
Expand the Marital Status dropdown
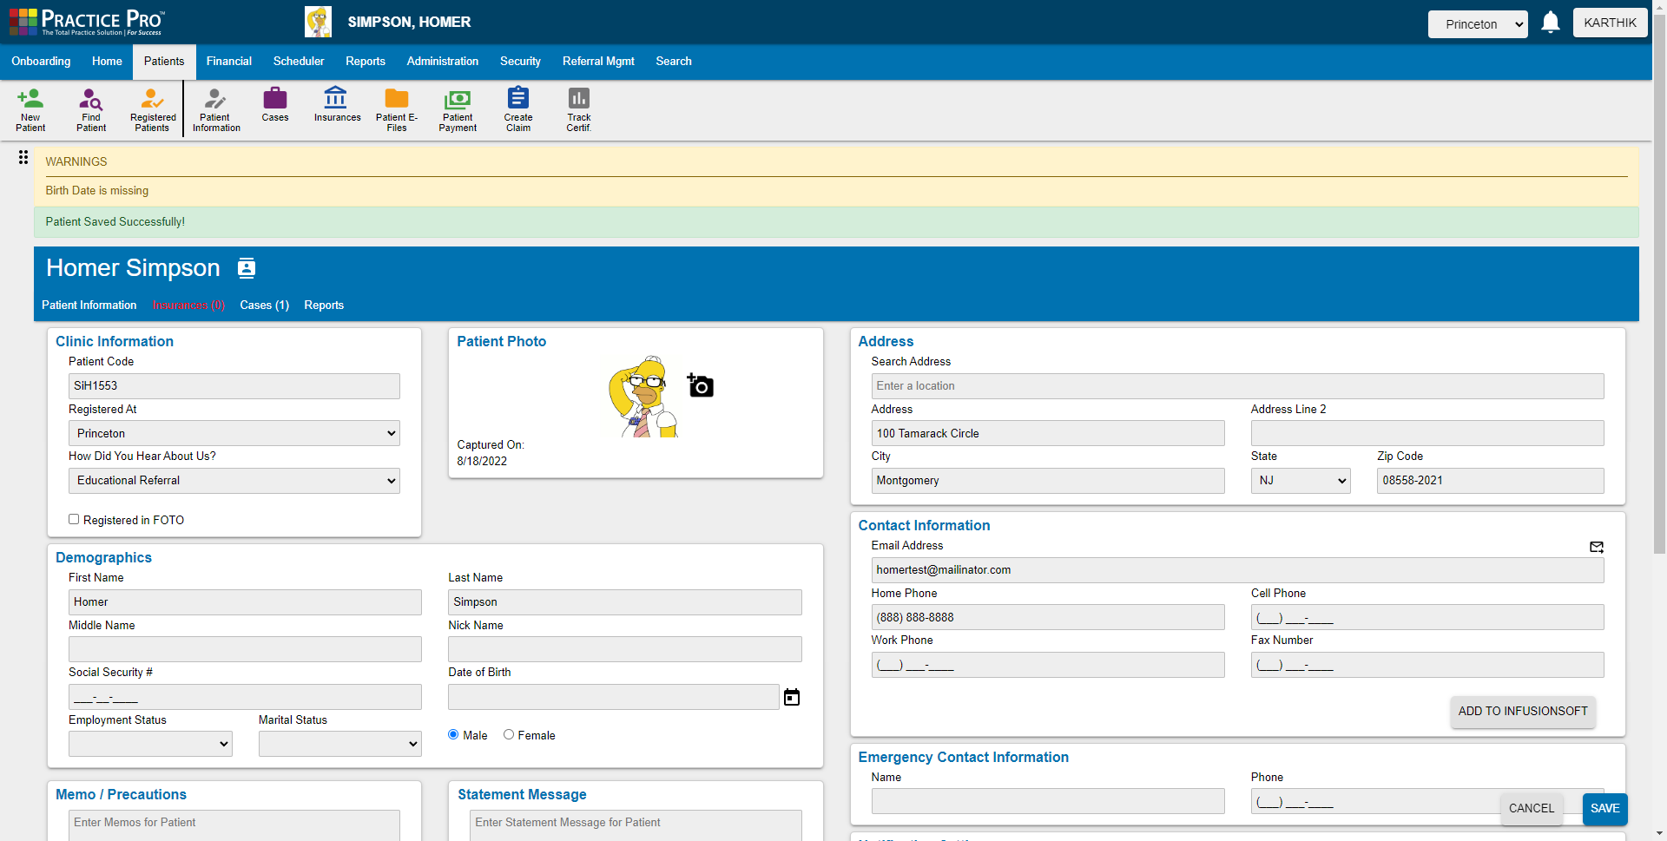(x=339, y=743)
